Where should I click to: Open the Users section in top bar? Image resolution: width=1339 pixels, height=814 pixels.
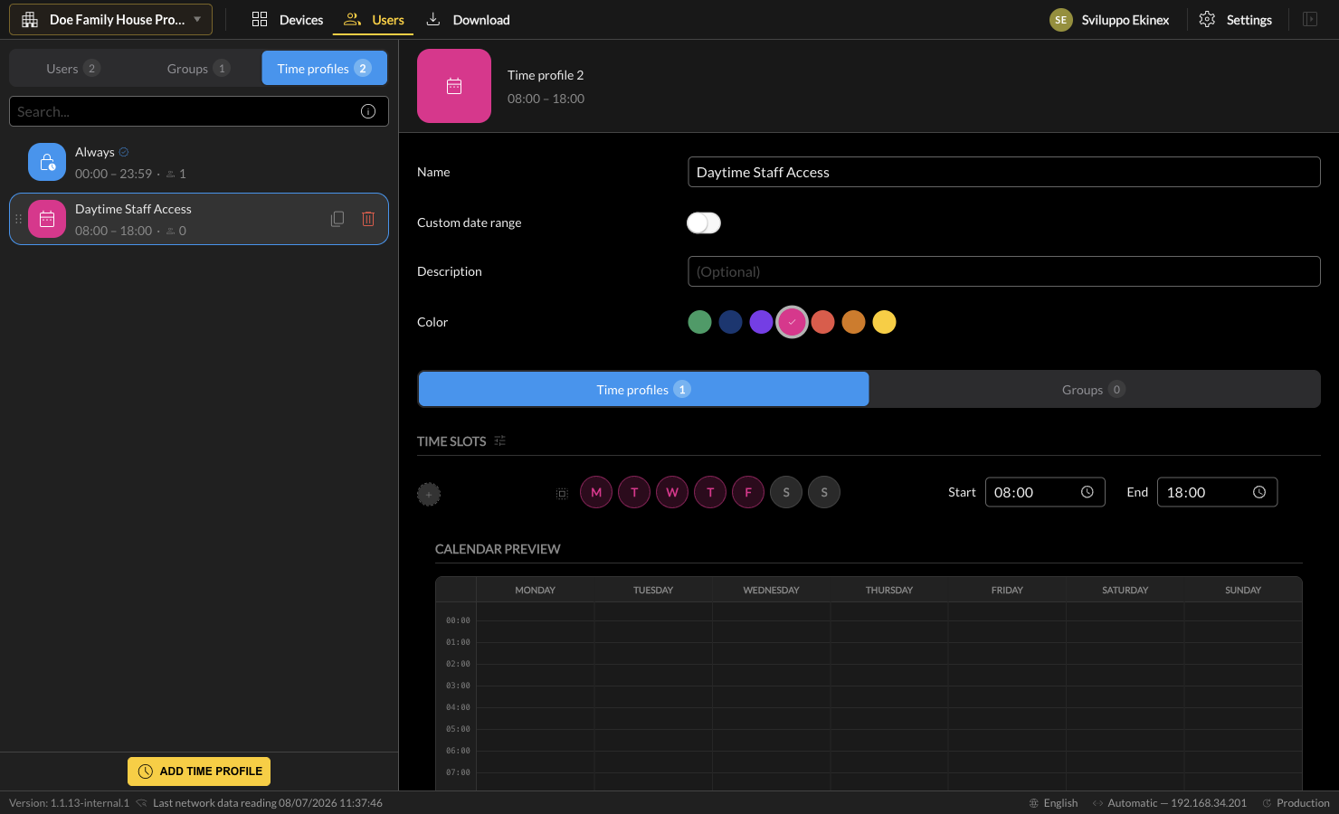tap(374, 20)
